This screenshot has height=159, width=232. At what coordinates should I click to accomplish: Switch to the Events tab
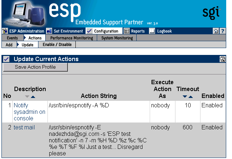point(12,38)
